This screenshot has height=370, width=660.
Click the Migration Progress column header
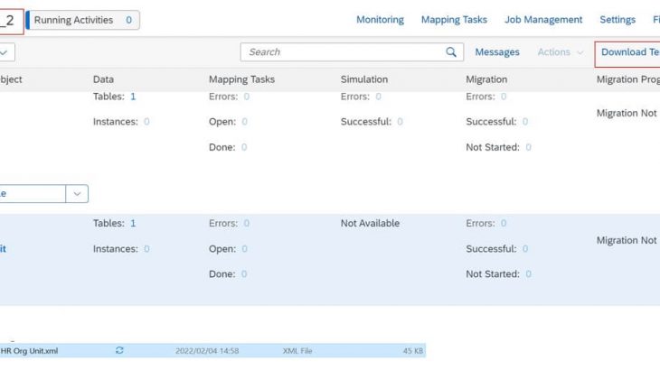pyautogui.click(x=628, y=79)
